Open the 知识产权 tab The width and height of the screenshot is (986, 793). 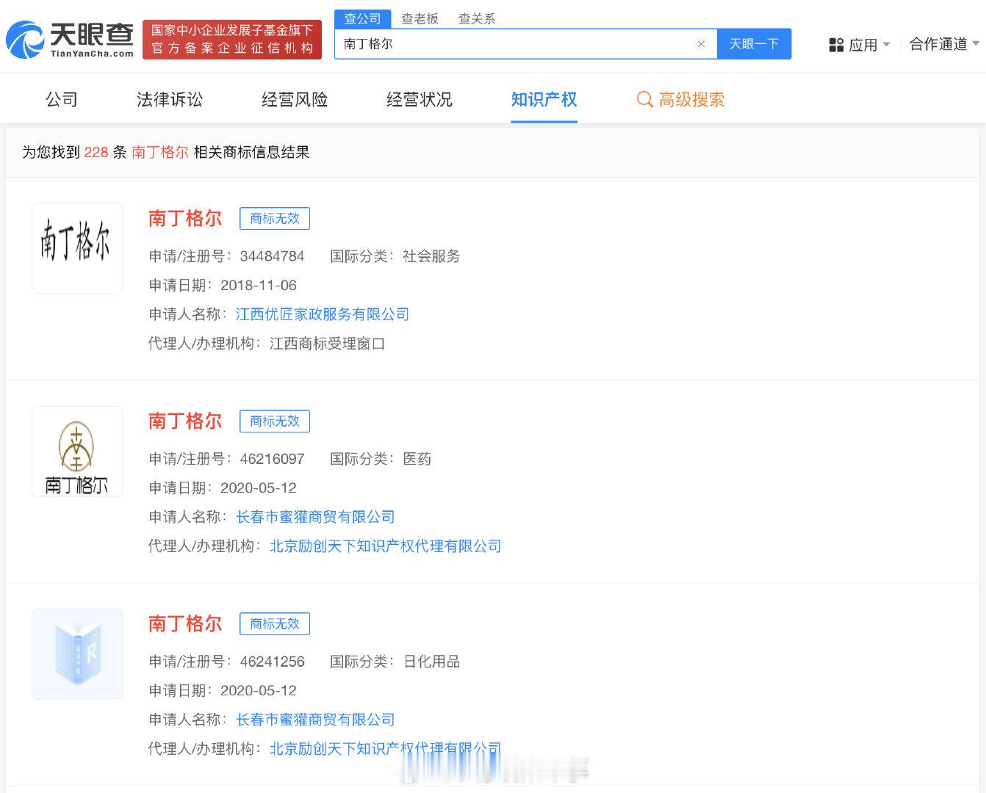click(x=544, y=99)
